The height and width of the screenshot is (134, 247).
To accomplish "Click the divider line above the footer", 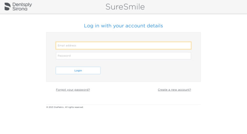I will point(123,104).
